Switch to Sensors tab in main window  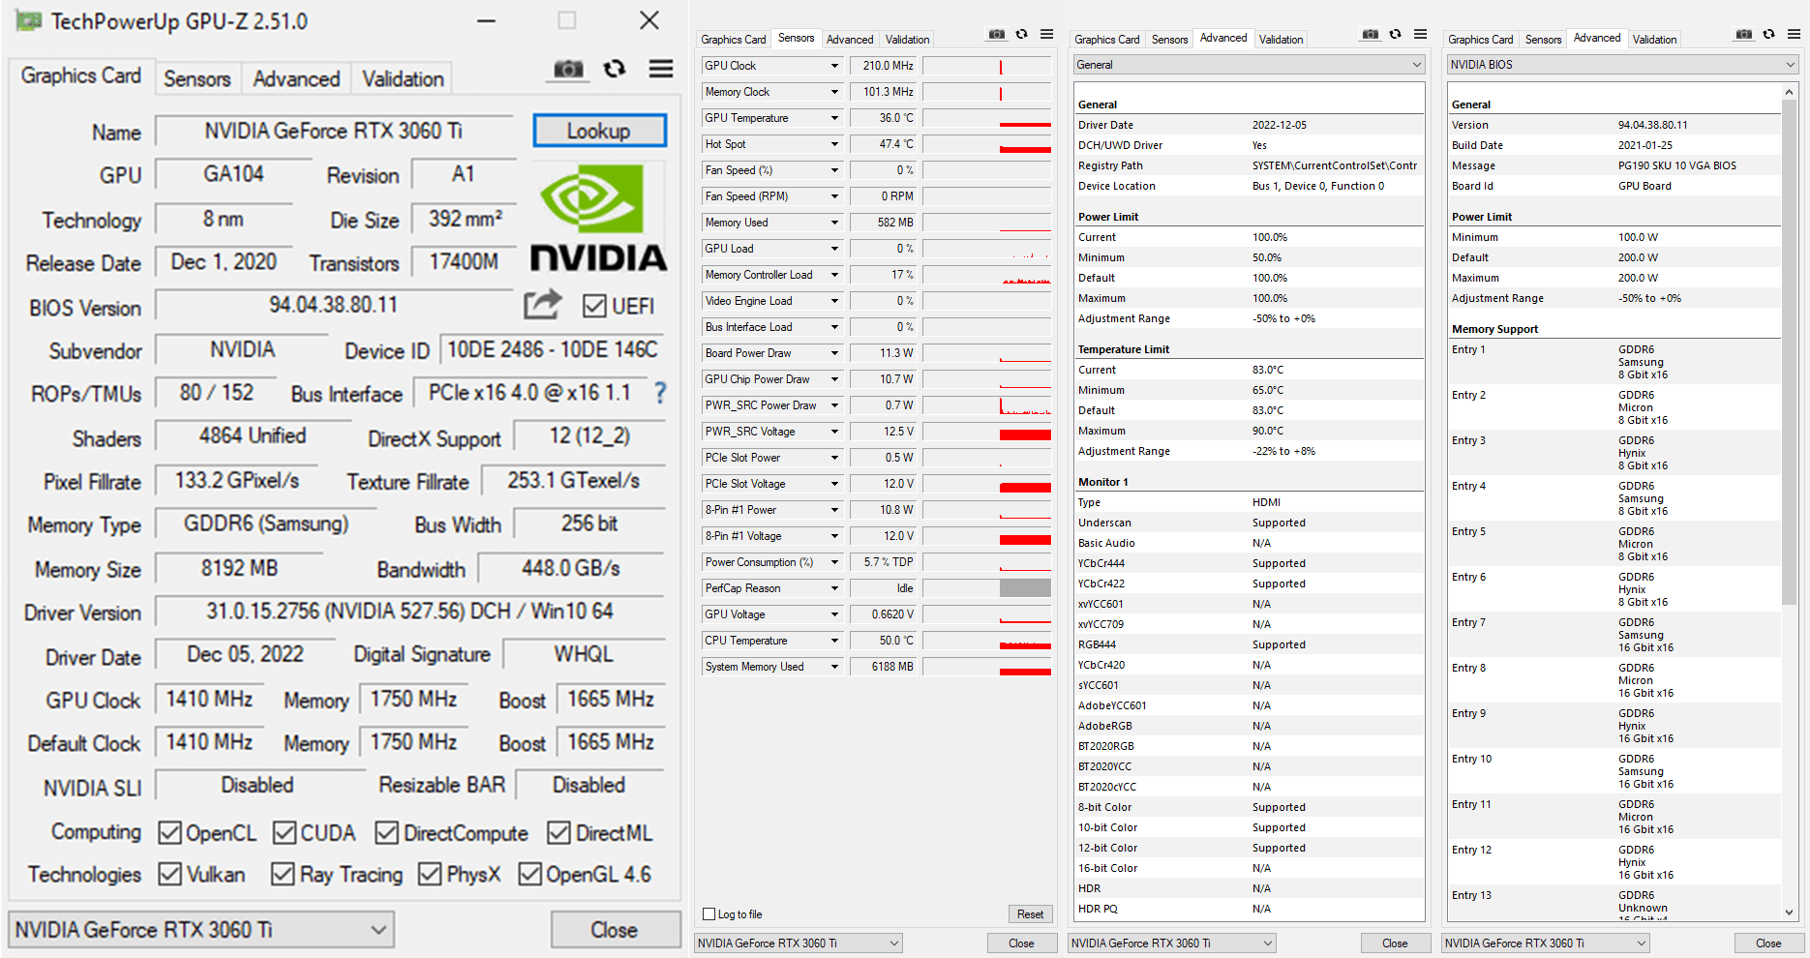(x=197, y=78)
